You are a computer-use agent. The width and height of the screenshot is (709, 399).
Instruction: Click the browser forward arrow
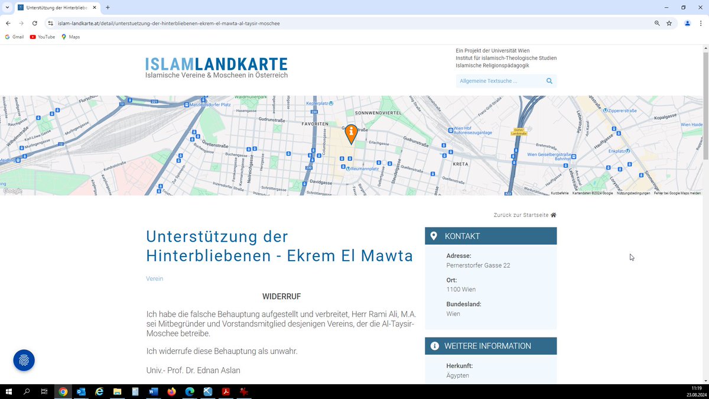(x=21, y=23)
